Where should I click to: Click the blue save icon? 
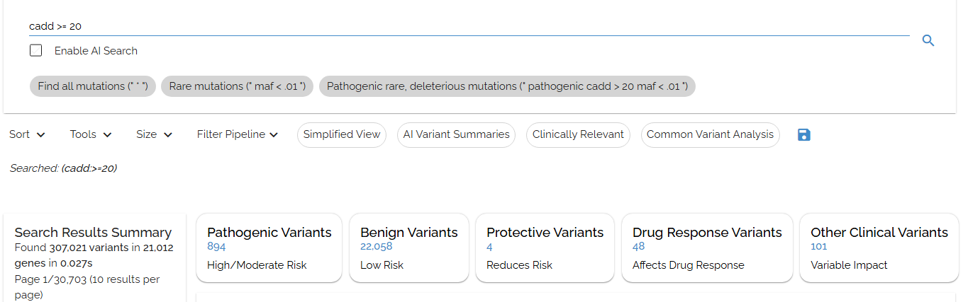point(803,135)
